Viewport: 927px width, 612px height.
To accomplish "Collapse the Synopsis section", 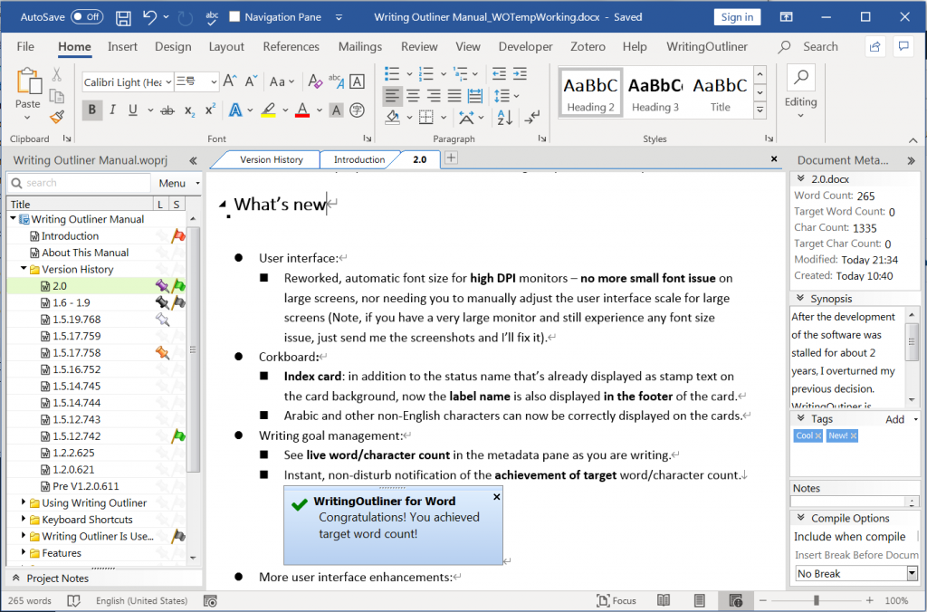I will 800,298.
